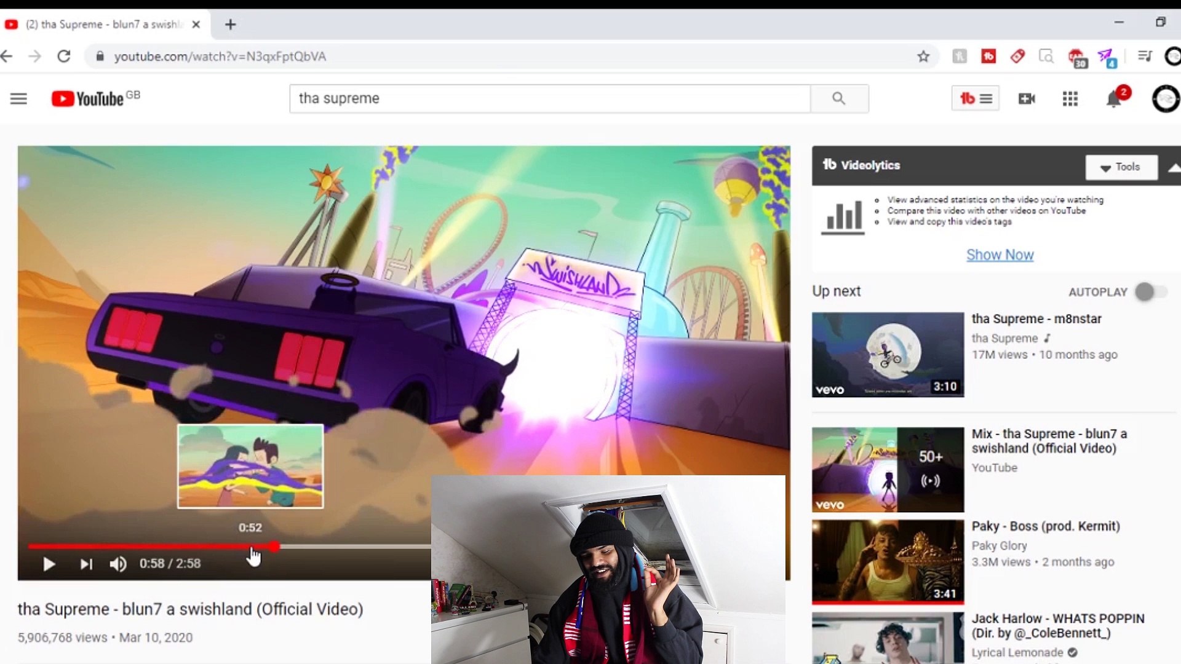This screenshot has width=1181, height=664.
Task: Open the notifications bell
Action: (x=1113, y=99)
